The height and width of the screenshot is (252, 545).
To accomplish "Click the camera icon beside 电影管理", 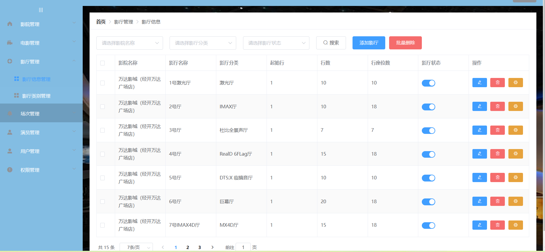I will [x=10, y=43].
